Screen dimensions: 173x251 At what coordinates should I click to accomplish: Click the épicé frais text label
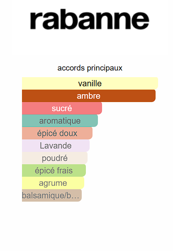[x=54, y=171]
